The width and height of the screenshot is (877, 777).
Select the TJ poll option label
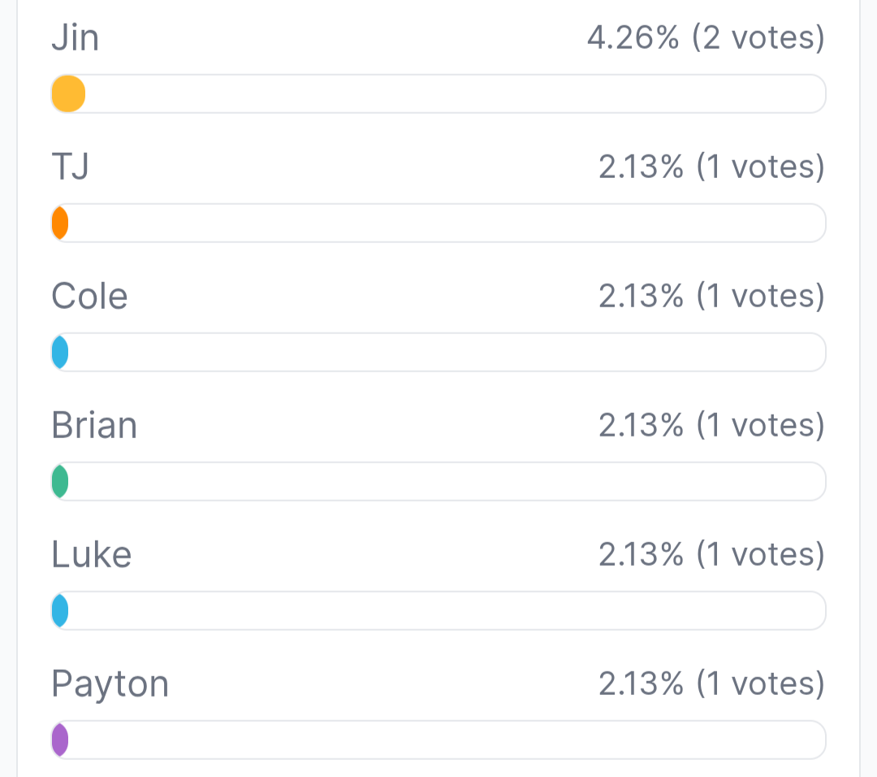[x=70, y=167]
